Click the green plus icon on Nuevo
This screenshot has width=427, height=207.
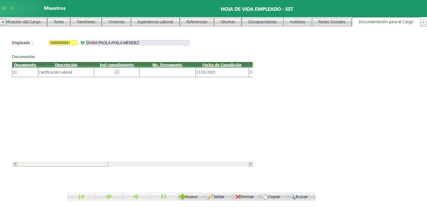coord(183,197)
